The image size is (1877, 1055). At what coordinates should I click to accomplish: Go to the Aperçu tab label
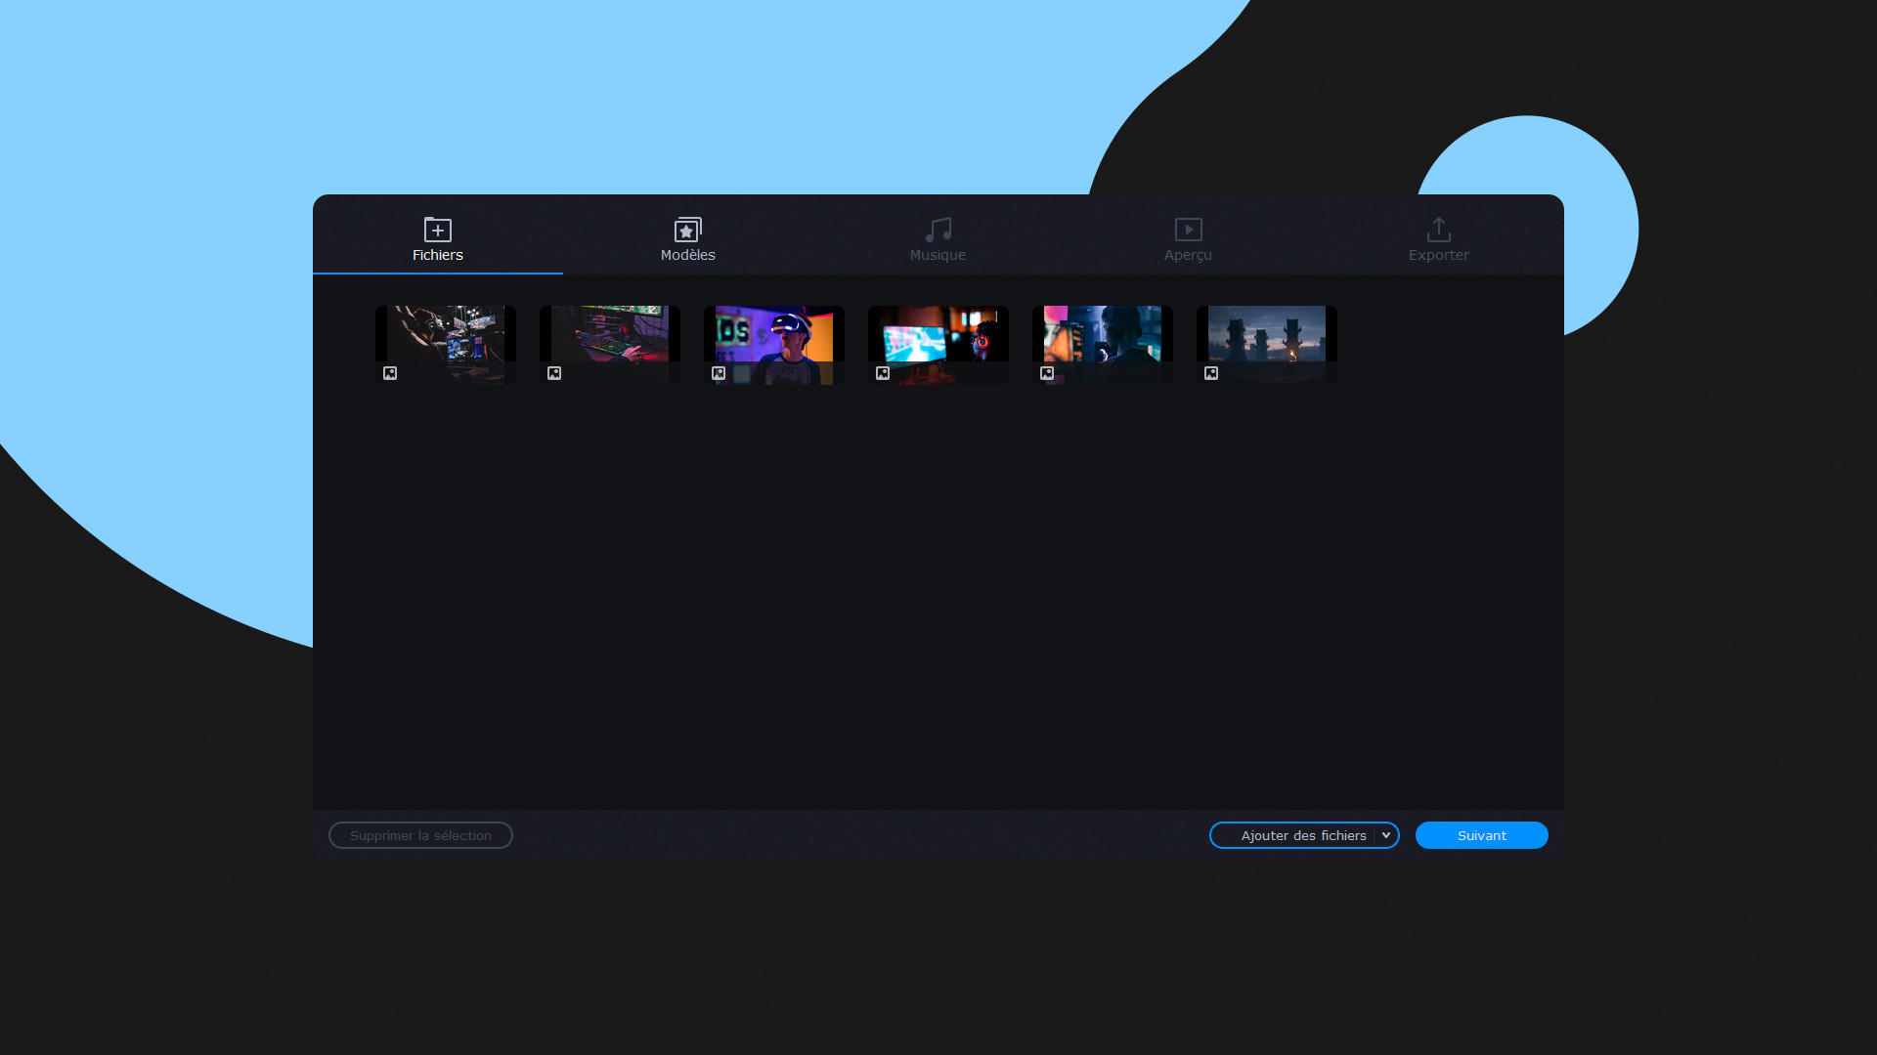point(1188,255)
